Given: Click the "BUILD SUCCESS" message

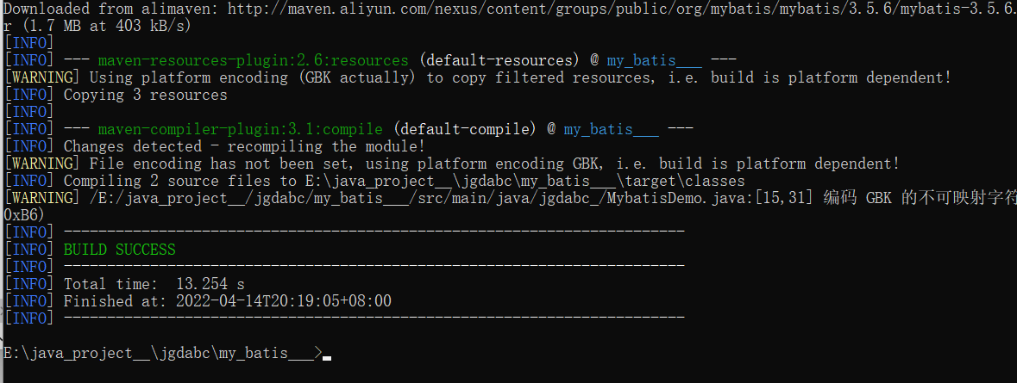Looking at the screenshot, I should [119, 249].
